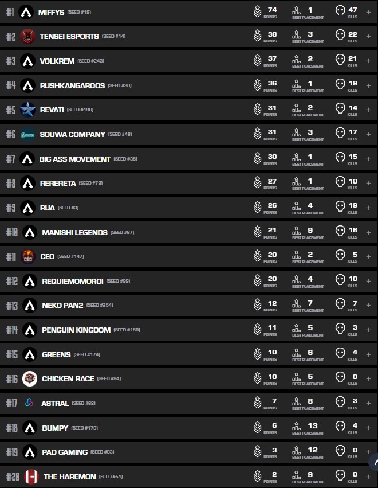Click the scroll-to-top arrow button
This screenshot has height=488, width=378.
pyautogui.click(x=374, y=462)
